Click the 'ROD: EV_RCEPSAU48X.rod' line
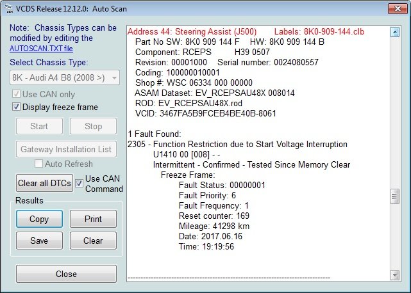Screen dimensions: 411x293 [189, 103]
